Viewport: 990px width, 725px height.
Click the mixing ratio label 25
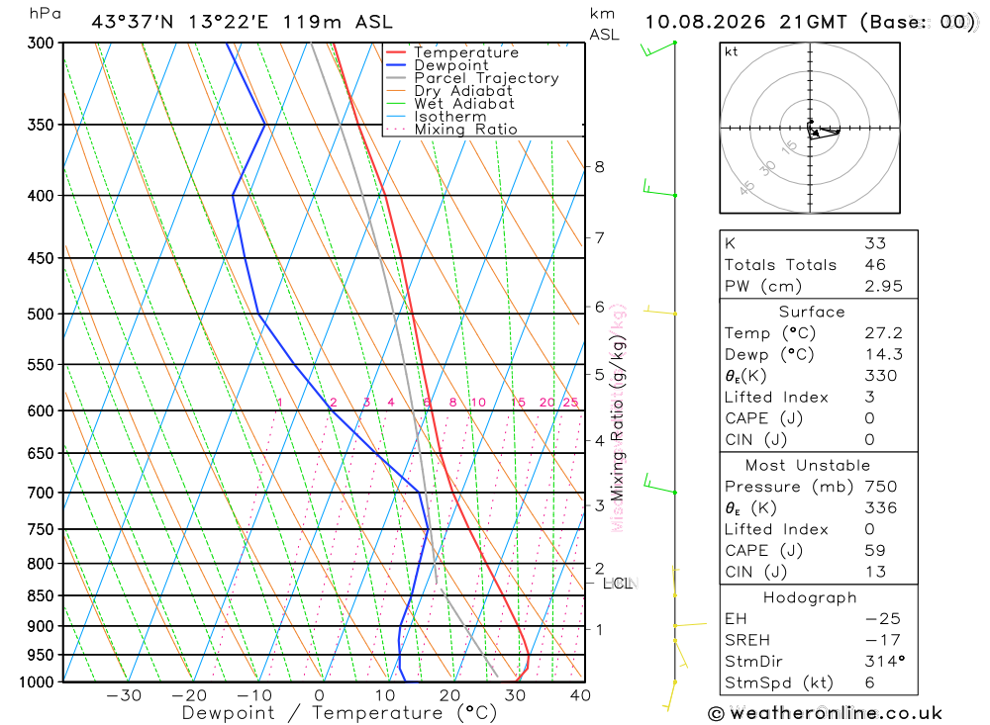(x=571, y=402)
